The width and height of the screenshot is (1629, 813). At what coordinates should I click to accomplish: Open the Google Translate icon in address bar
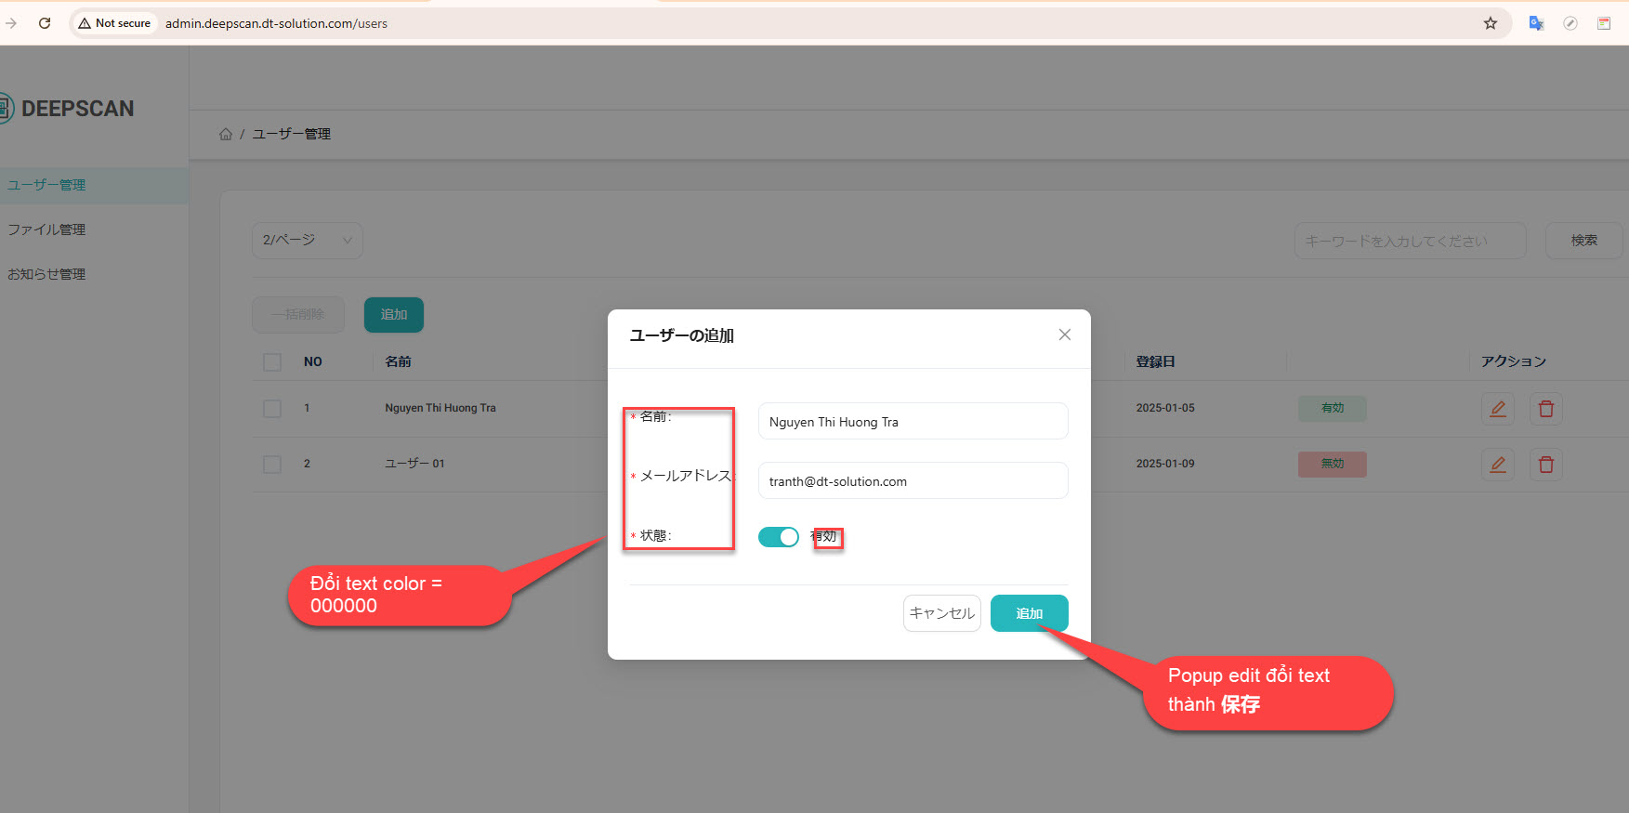(1536, 23)
